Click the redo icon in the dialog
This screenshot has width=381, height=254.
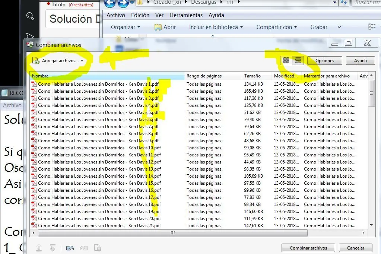(84, 248)
